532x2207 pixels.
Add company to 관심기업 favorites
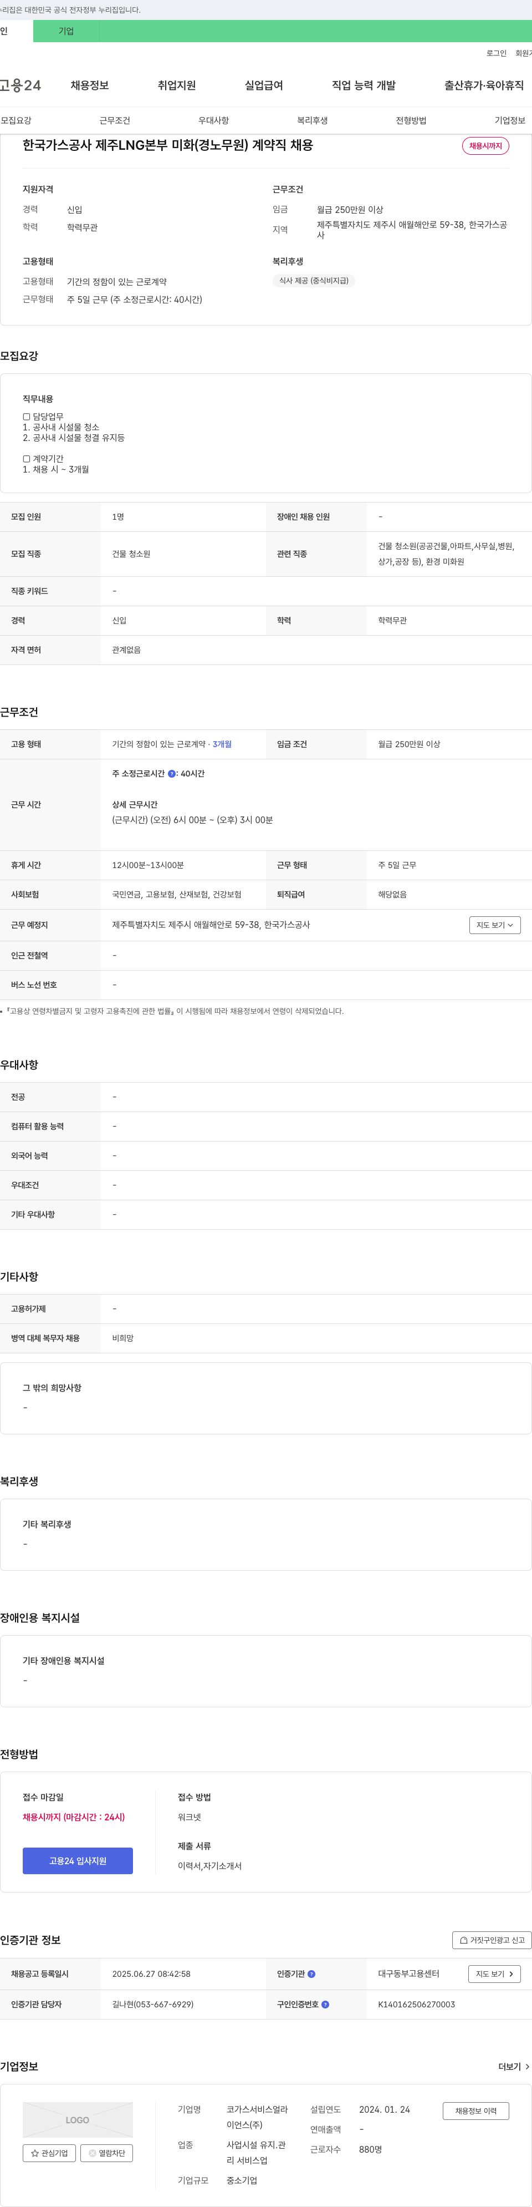point(50,2153)
